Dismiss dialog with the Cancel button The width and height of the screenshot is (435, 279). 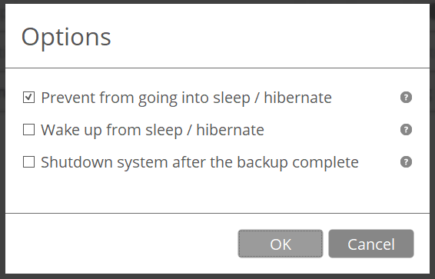click(x=371, y=244)
